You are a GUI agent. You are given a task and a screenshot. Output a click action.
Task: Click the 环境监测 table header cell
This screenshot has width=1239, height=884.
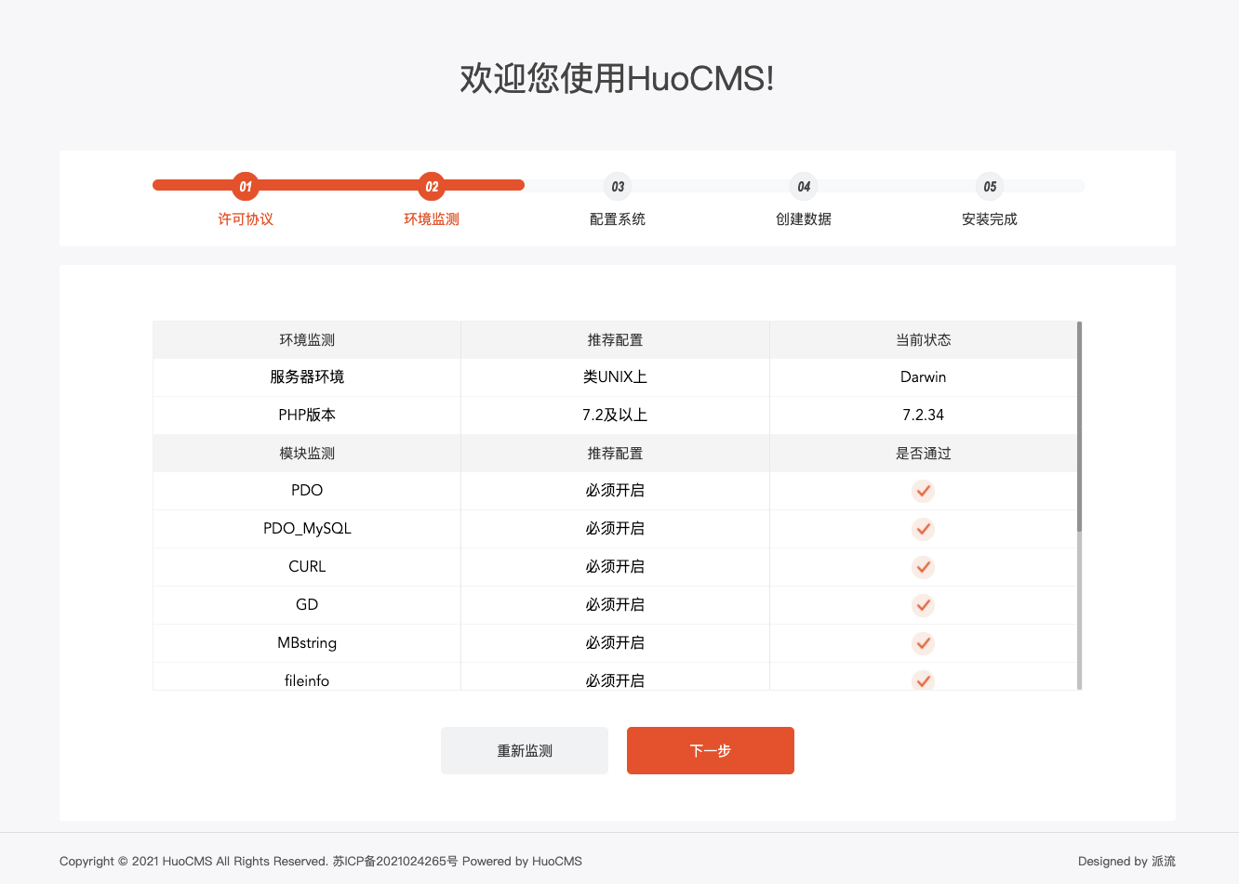click(x=307, y=340)
